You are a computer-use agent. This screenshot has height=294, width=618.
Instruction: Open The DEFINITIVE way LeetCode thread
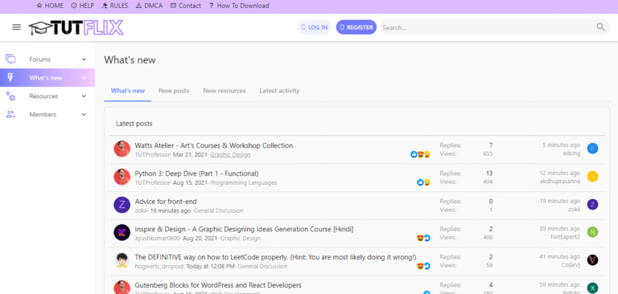click(275, 257)
